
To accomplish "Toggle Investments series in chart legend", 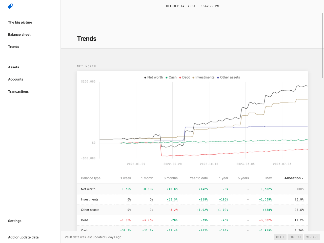I will [x=203, y=77].
